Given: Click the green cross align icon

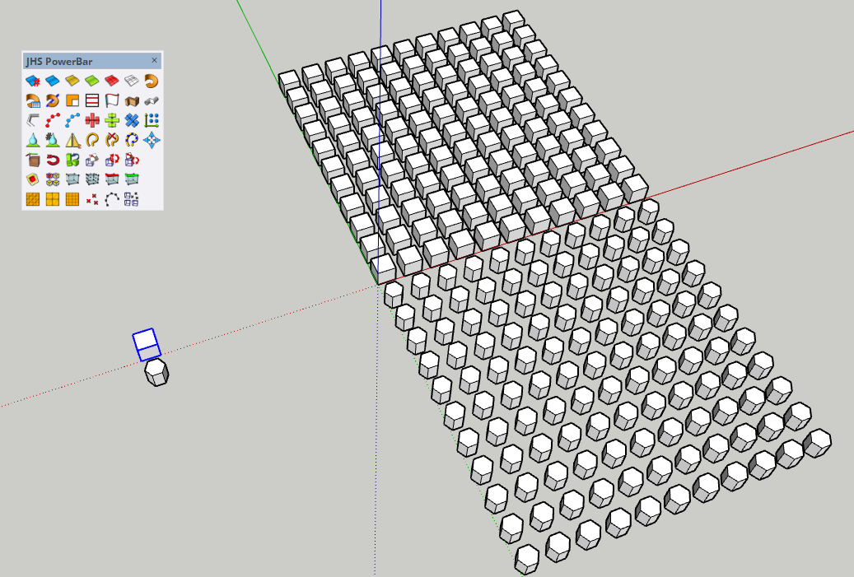Looking at the screenshot, I should (x=112, y=120).
